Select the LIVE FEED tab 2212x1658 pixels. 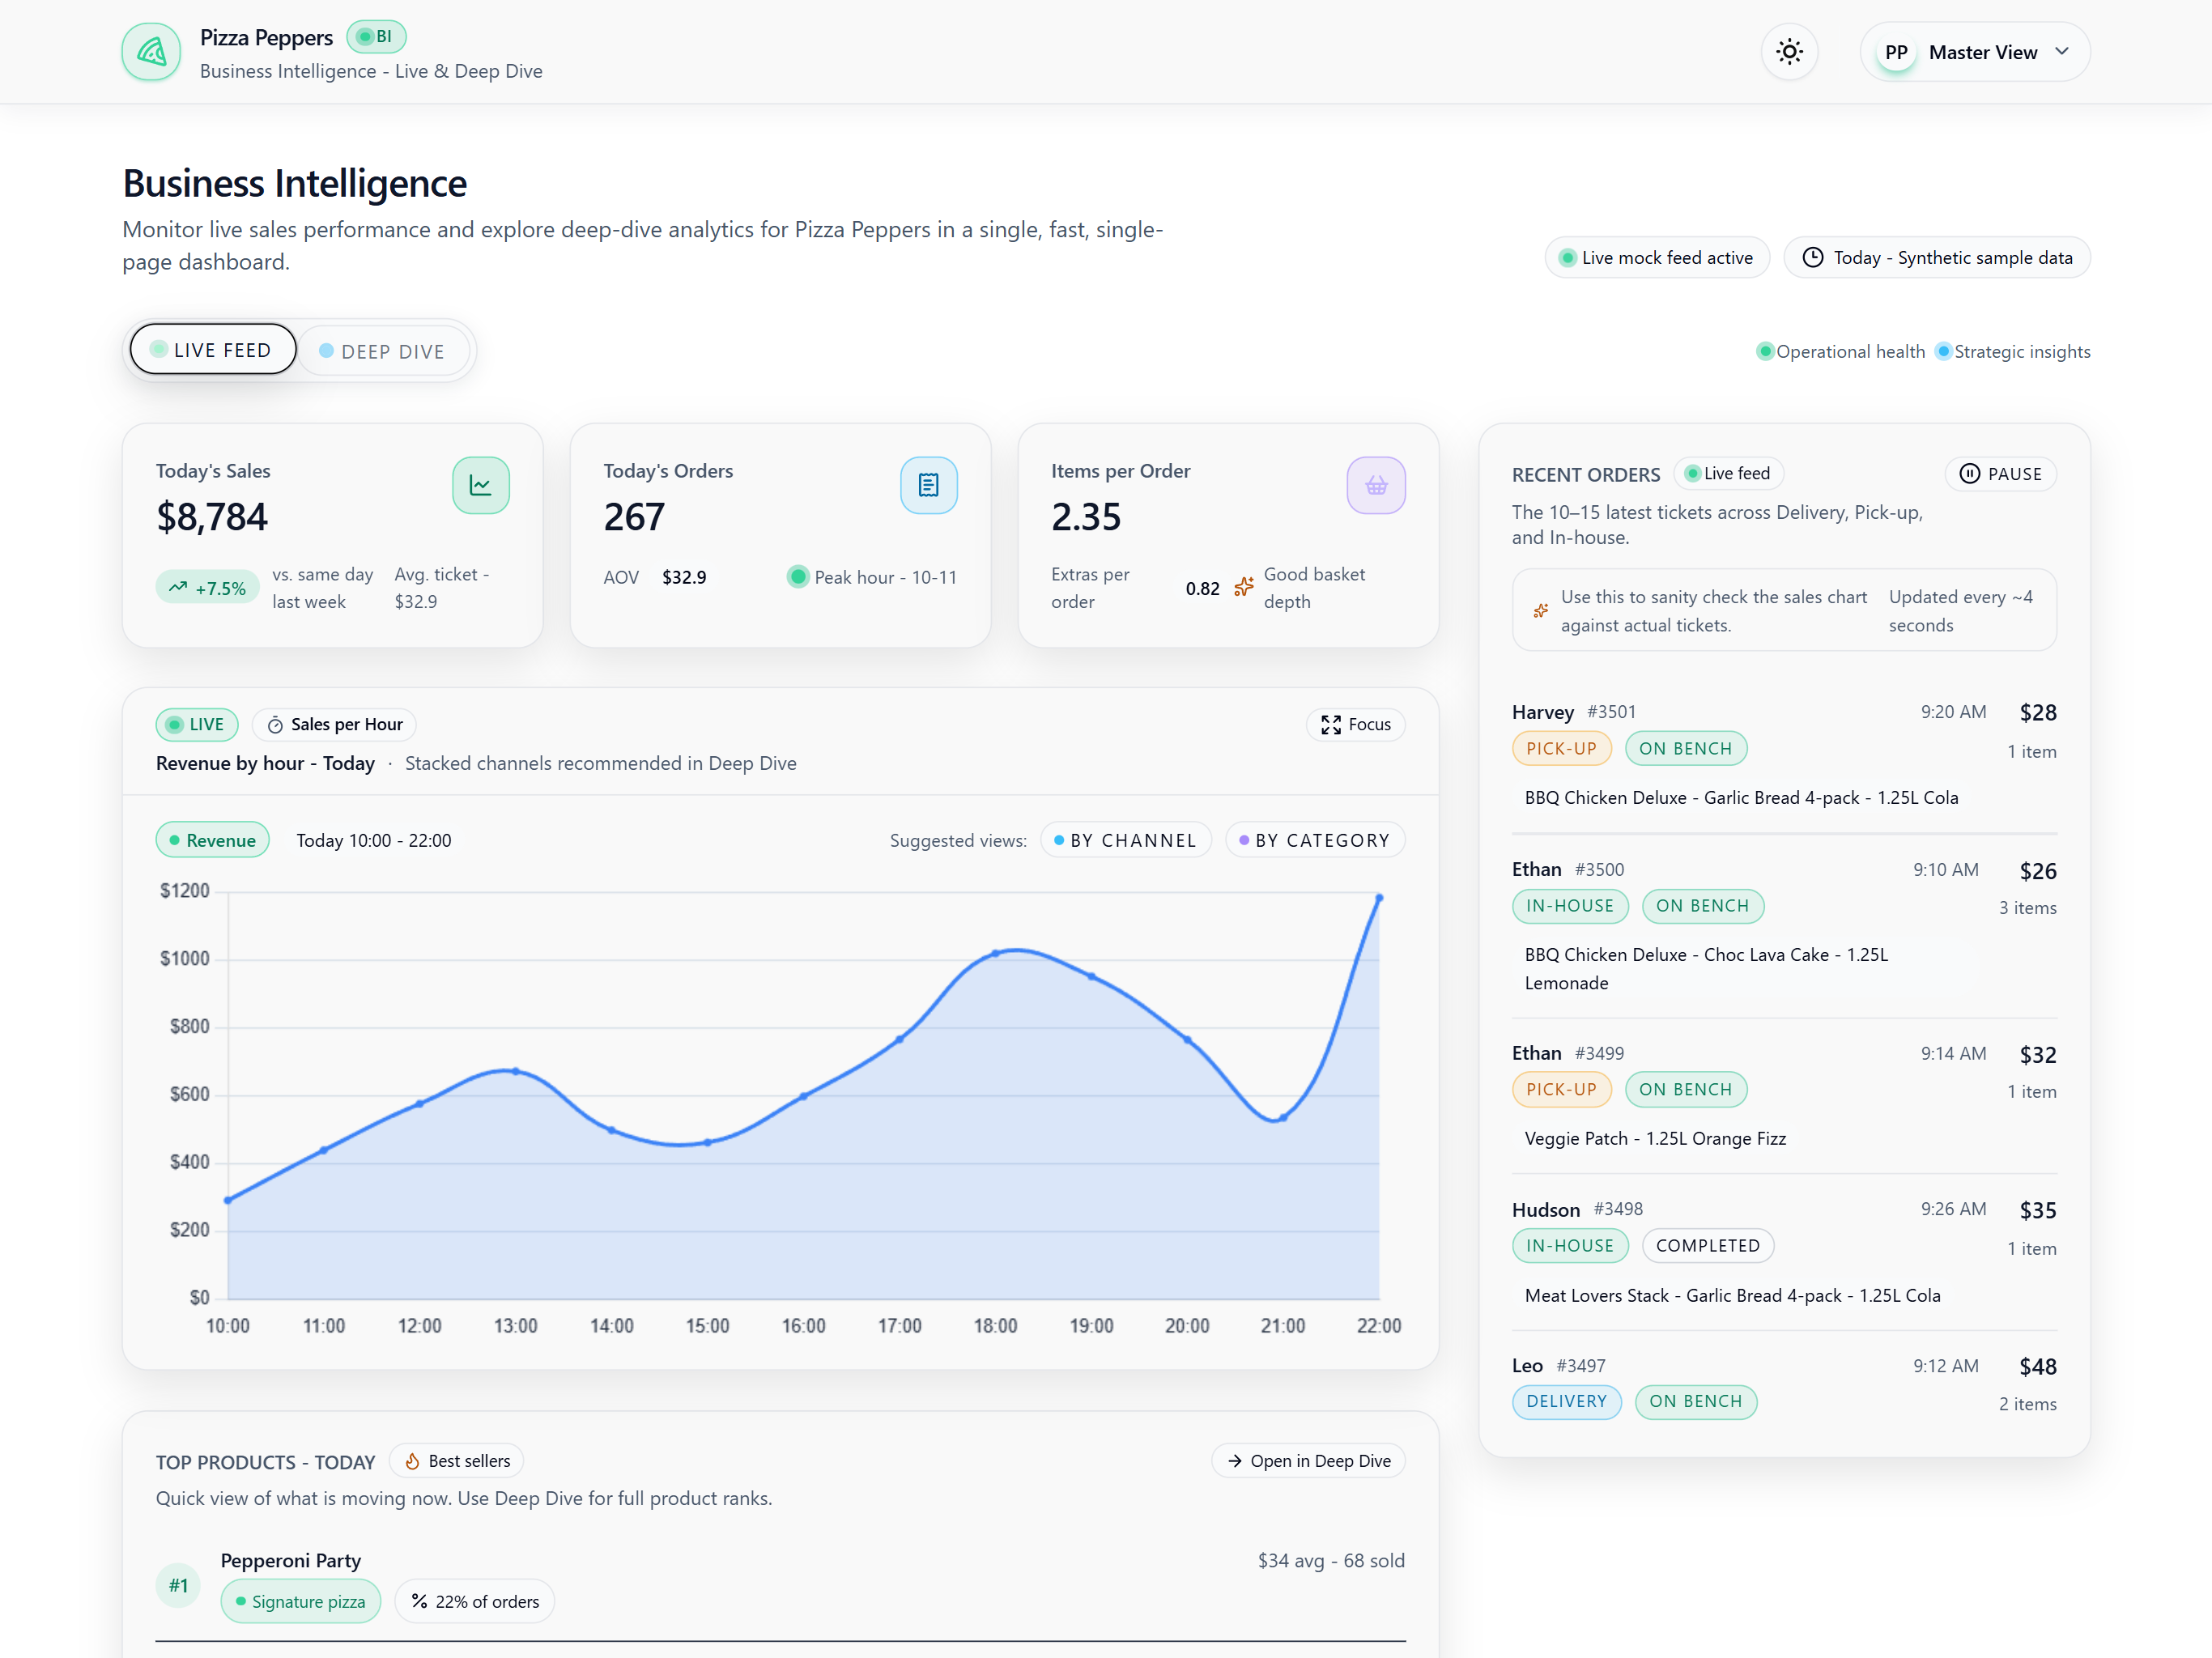212,350
